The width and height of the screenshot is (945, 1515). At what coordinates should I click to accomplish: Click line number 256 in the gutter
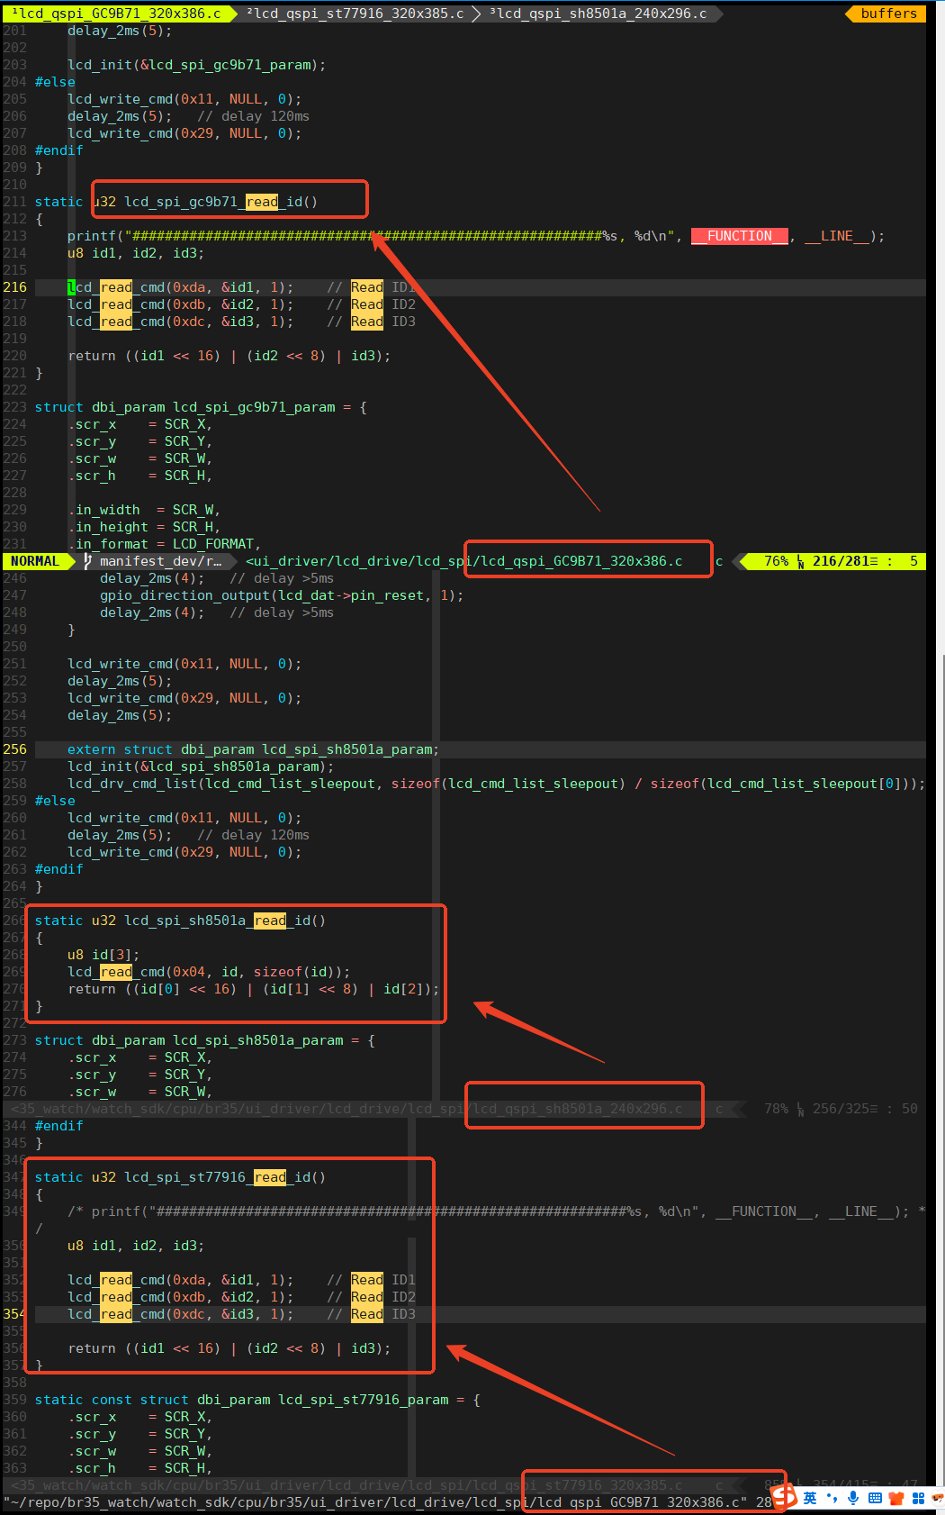15,749
